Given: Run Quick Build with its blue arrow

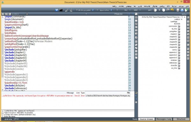Looking at the screenshot, I should (x=111, y=10).
